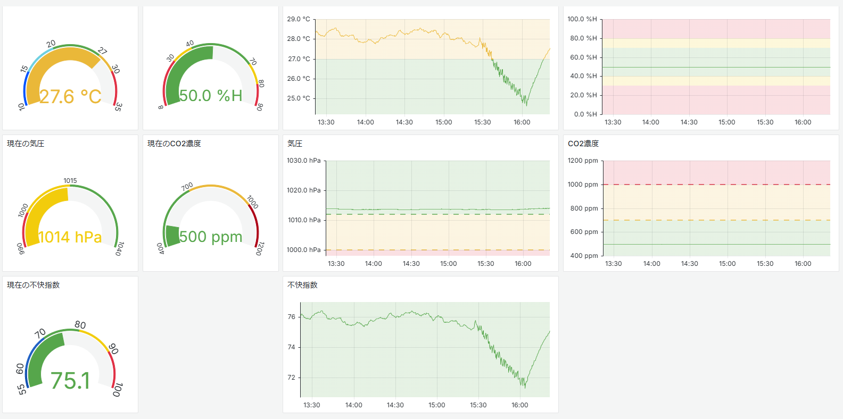
Task: Click the red 1000 ppm dashed threshold line
Action: point(716,185)
